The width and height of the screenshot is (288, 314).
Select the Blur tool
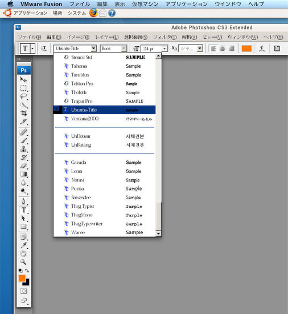pyautogui.click(x=23, y=183)
